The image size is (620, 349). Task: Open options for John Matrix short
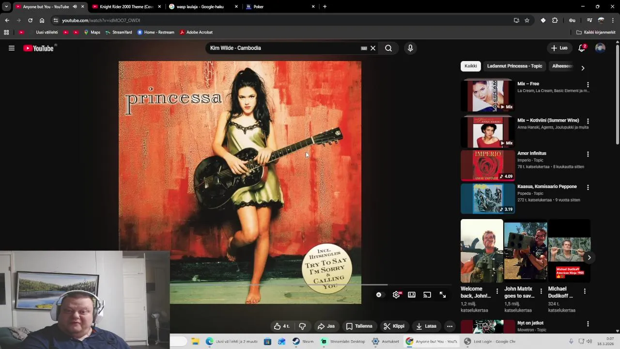pos(541,291)
